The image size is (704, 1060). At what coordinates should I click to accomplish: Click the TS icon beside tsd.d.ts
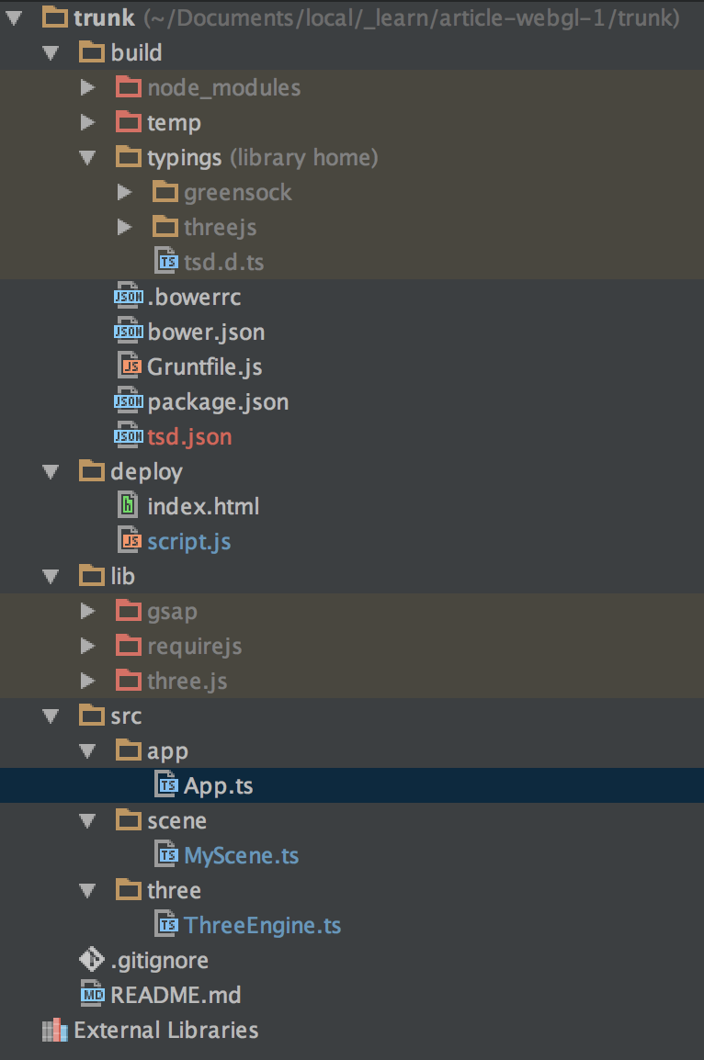[166, 262]
